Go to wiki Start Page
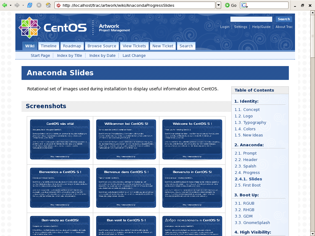 [x=40, y=56]
